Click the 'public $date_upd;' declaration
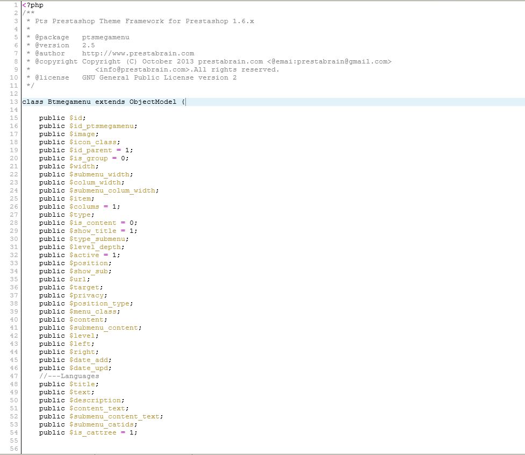Screen dimensions: 525x455 pos(75,367)
